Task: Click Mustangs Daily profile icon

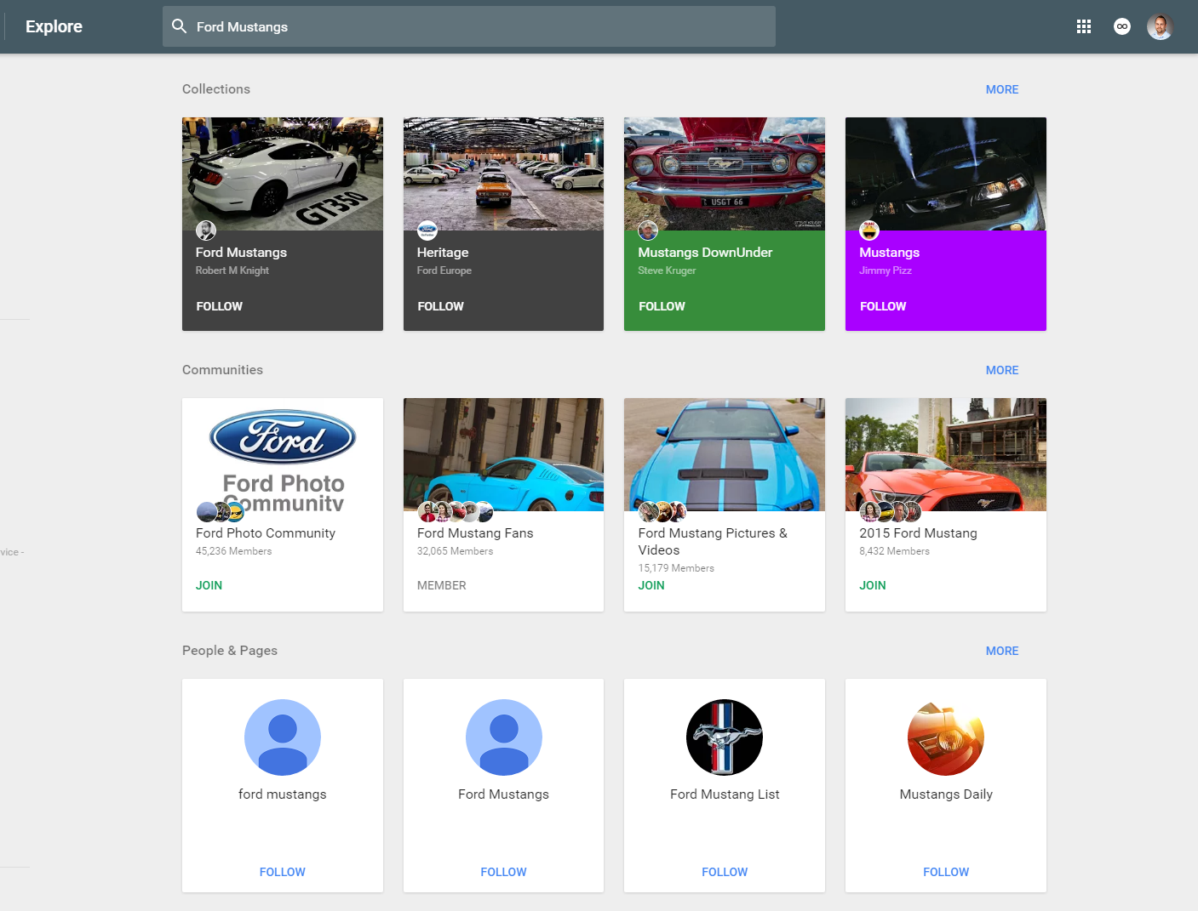Action: tap(945, 737)
